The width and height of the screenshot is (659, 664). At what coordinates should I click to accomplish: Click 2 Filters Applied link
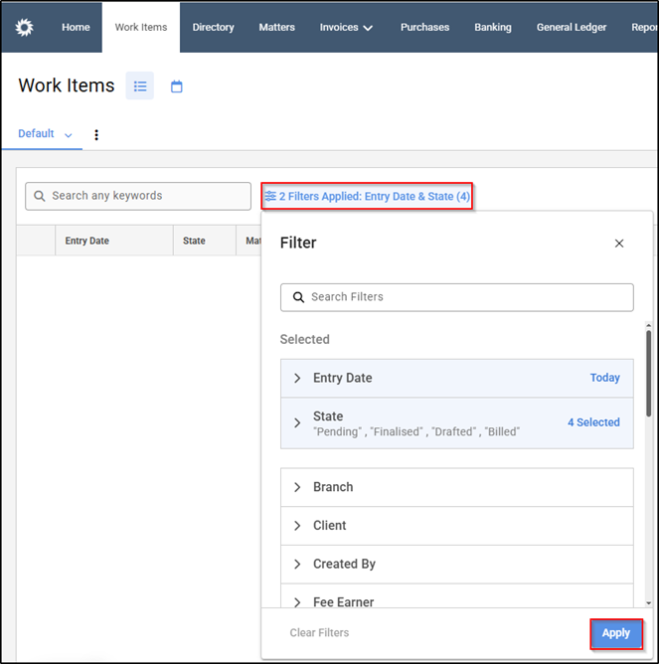(x=367, y=196)
